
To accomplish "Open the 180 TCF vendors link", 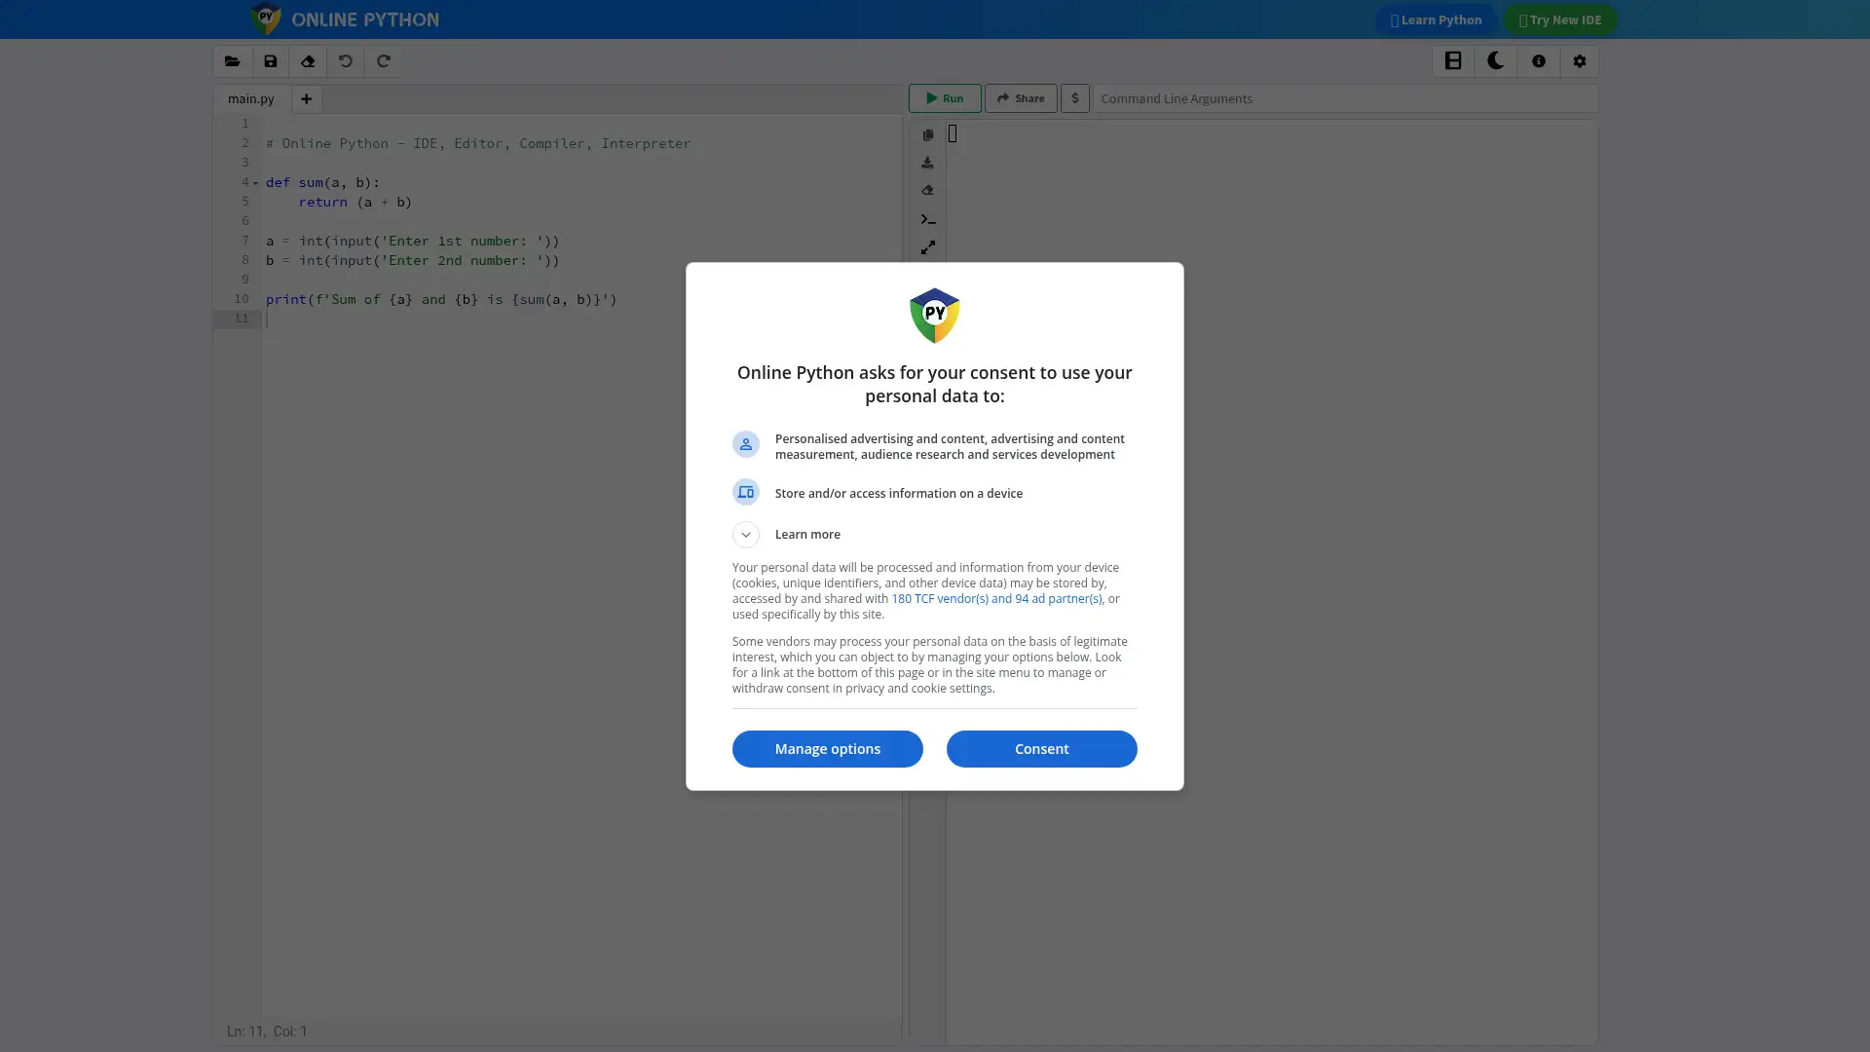I will click(x=998, y=598).
